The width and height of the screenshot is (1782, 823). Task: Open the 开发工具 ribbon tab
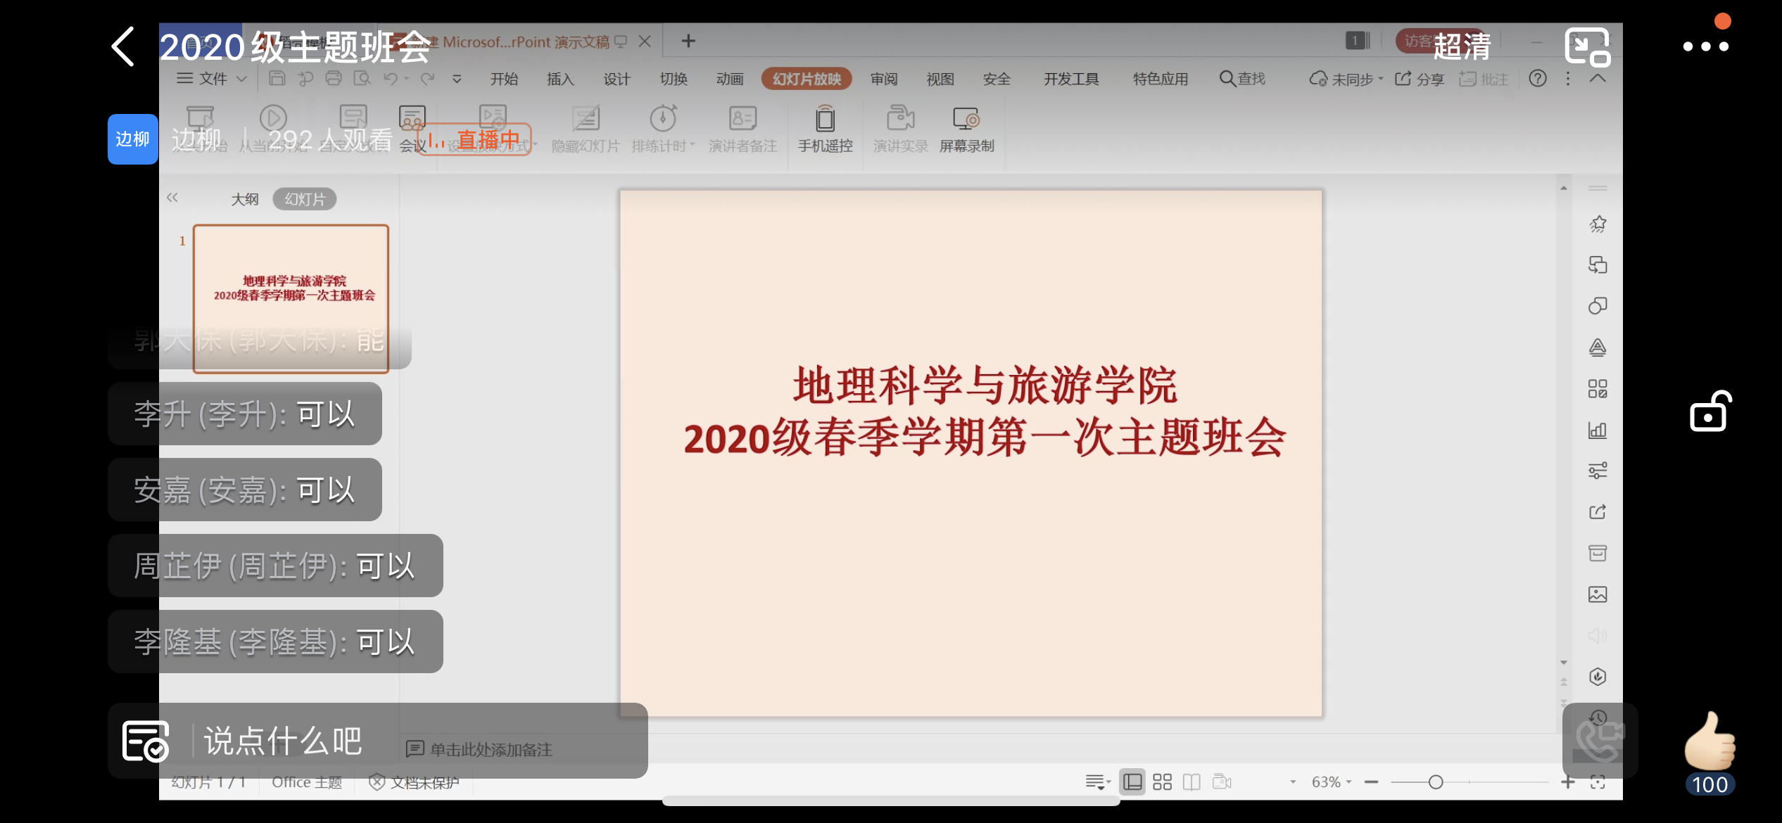1071,79
